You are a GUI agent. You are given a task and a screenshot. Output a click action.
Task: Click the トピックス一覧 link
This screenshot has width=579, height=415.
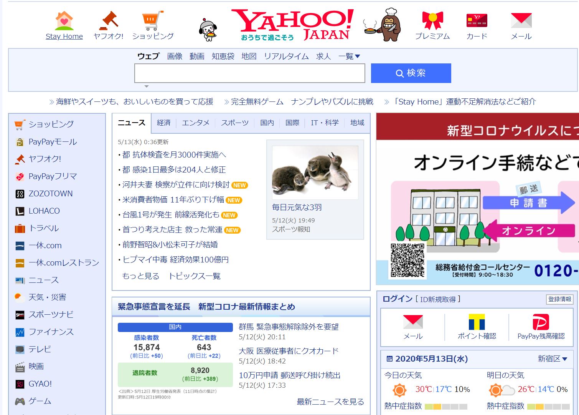click(x=195, y=276)
